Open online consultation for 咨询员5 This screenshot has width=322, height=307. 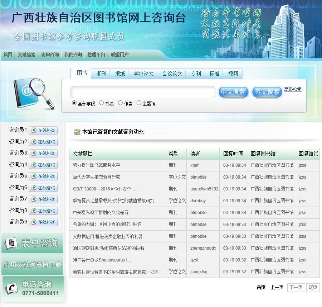[43, 176]
